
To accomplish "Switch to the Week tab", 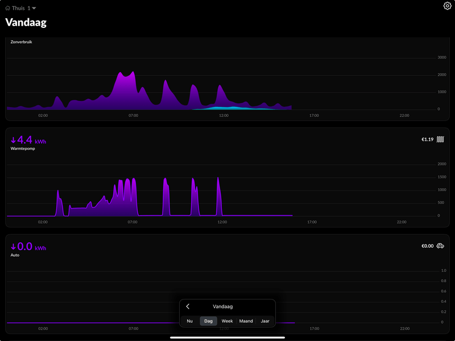I will click(227, 321).
